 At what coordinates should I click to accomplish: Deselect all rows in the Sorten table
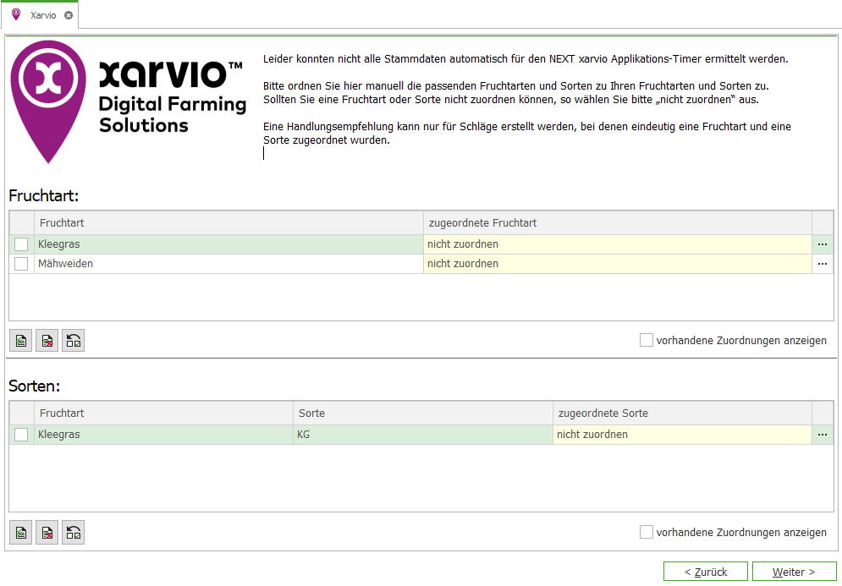click(x=47, y=532)
